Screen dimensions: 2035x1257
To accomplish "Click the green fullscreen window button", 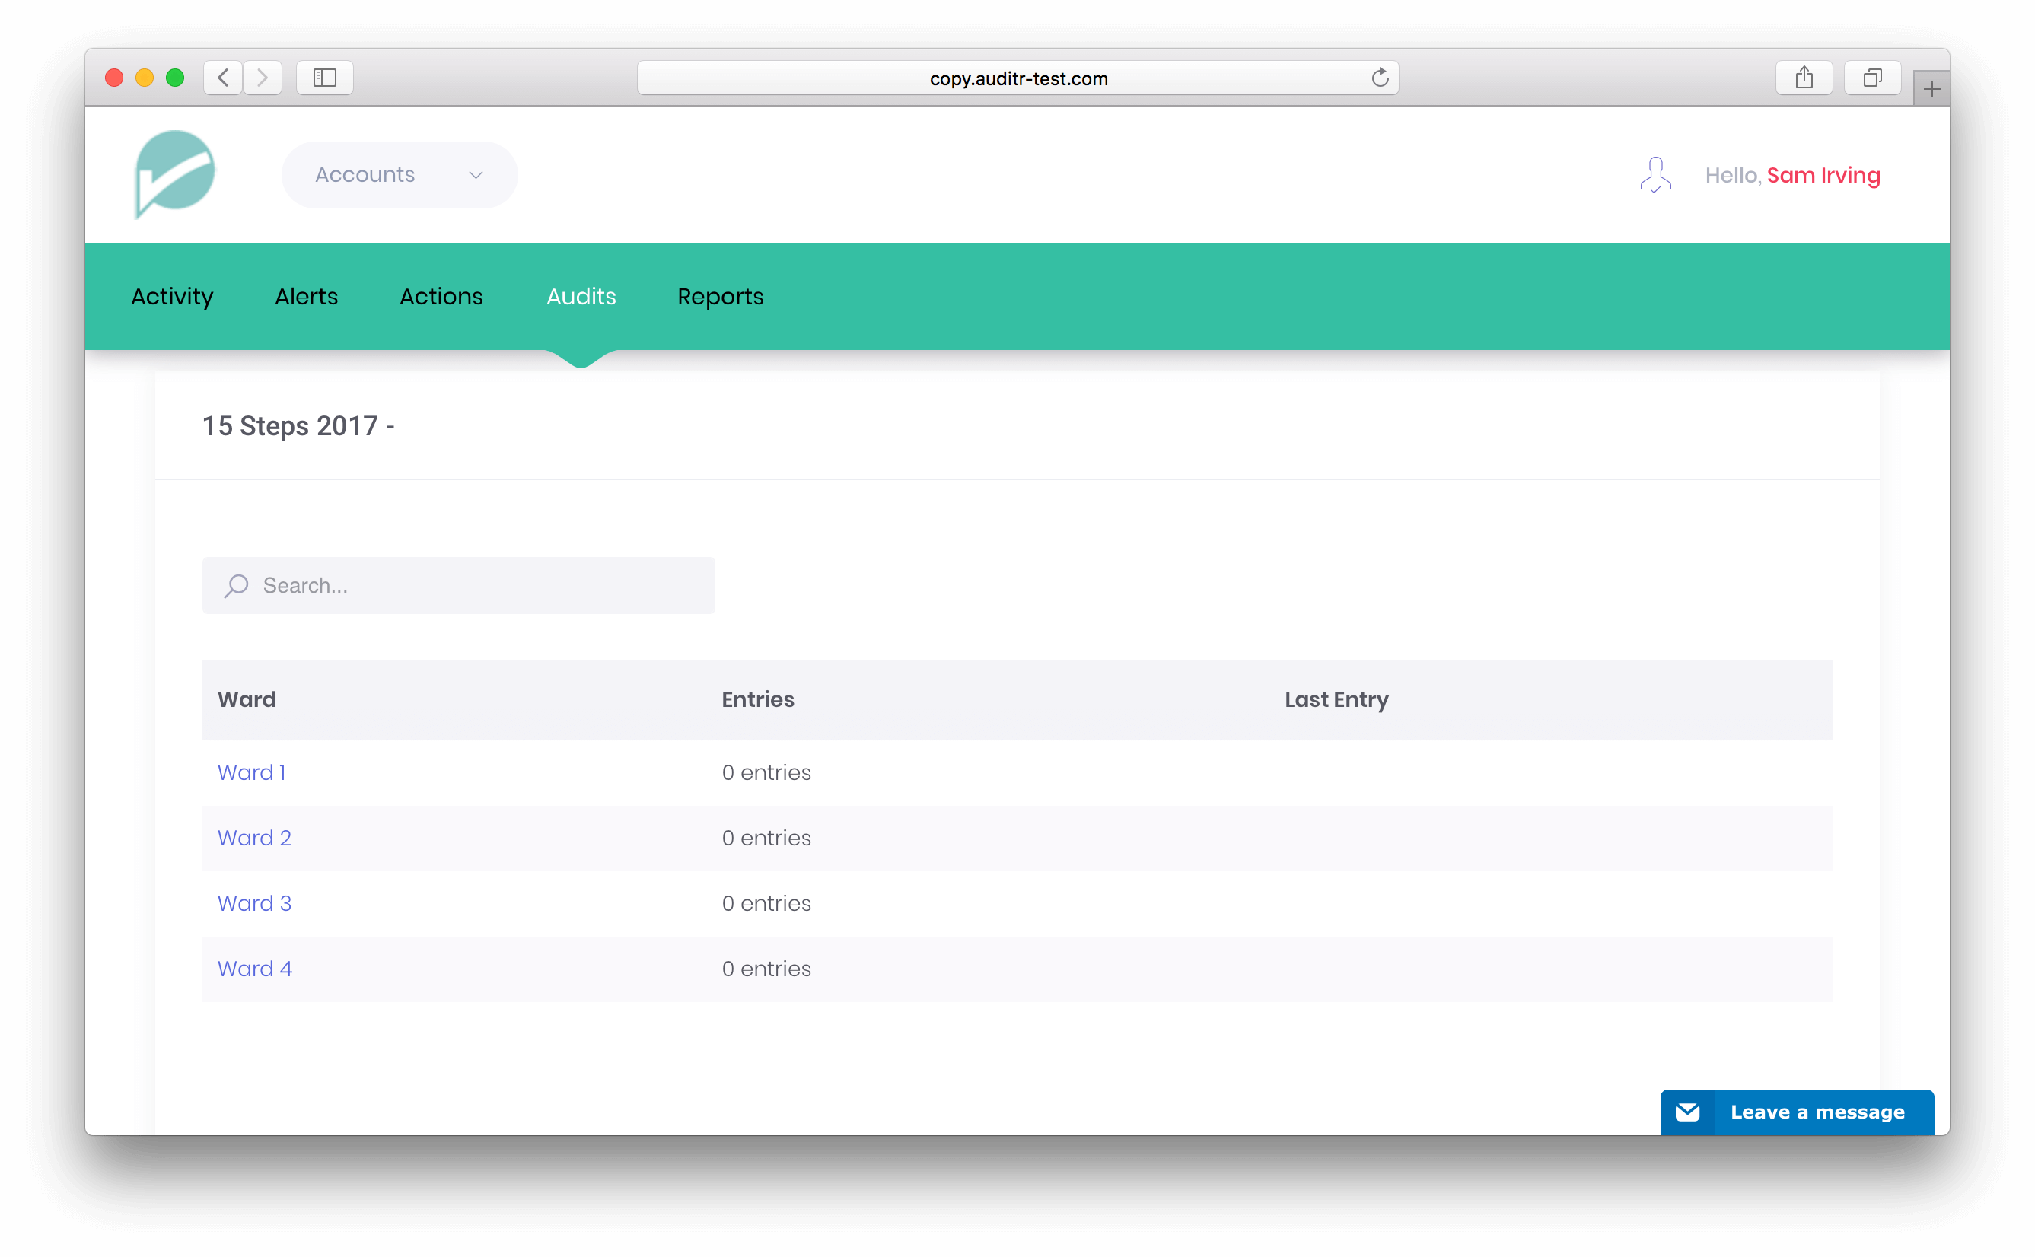I will pyautogui.click(x=175, y=78).
